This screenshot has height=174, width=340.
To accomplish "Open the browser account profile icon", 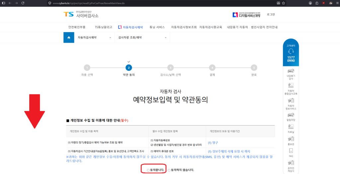I will [310, 3].
